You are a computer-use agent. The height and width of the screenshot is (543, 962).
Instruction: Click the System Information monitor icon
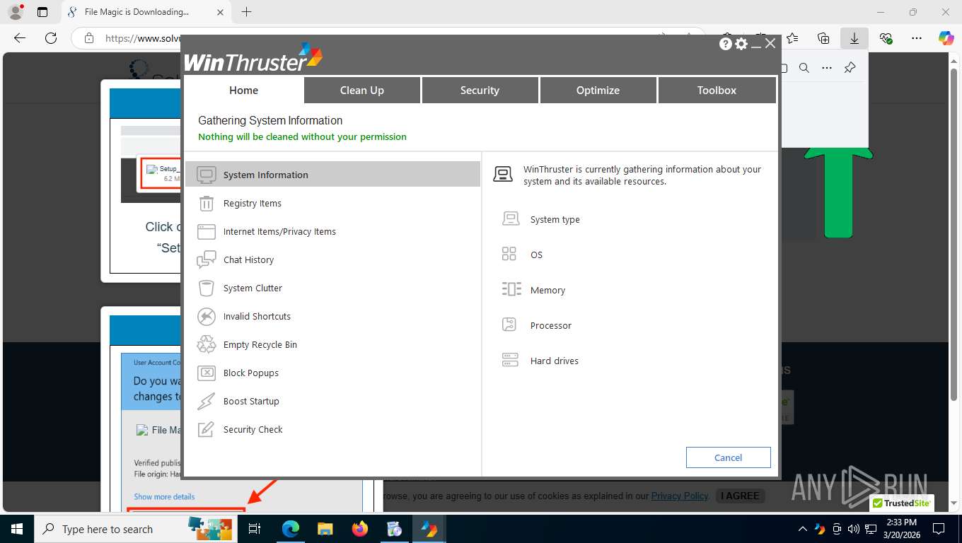206,175
